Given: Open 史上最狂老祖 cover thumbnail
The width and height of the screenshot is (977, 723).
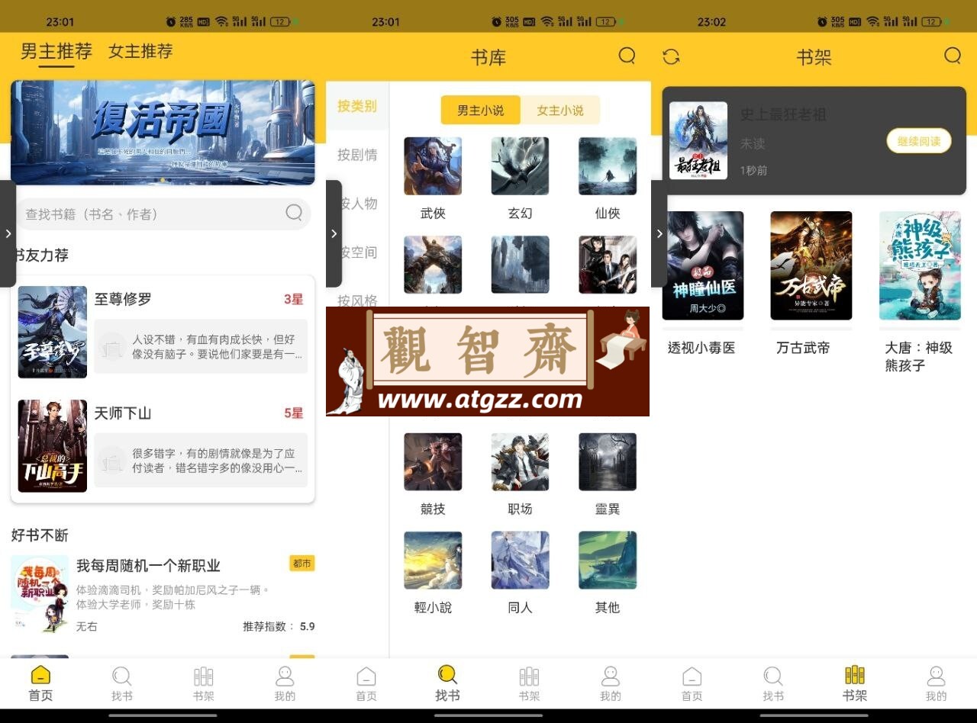Looking at the screenshot, I should click(x=698, y=141).
